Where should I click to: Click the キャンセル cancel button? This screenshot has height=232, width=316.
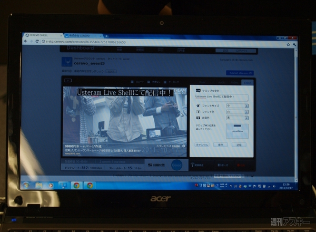click(202, 144)
